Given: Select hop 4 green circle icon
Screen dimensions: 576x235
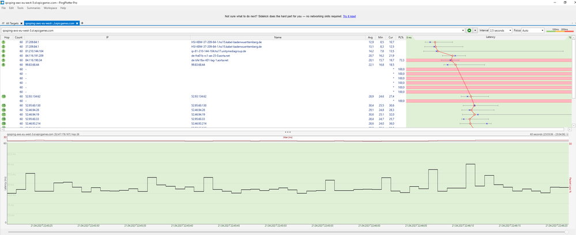Looking at the screenshot, I should coord(3,56).
